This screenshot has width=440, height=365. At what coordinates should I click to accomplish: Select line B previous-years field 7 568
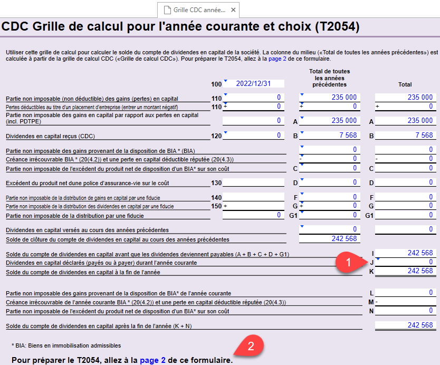330,135
